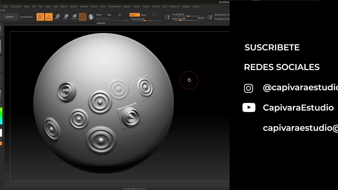Image resolution: width=338 pixels, height=190 pixels.
Task: Open the Color menu
Action: pyautogui.click(x=6, y=6)
